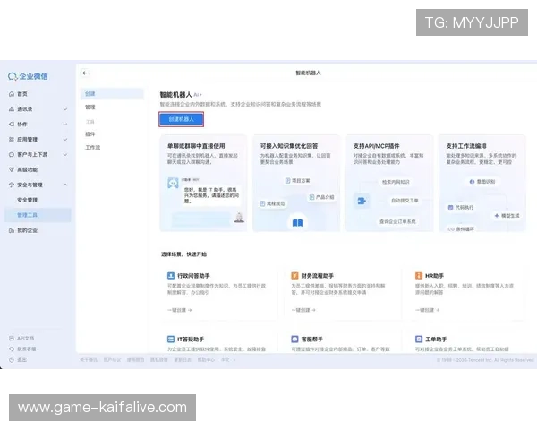Click the 支持API/MCP插件 feature card
Viewport: 537px width, 430px height.
(x=389, y=183)
